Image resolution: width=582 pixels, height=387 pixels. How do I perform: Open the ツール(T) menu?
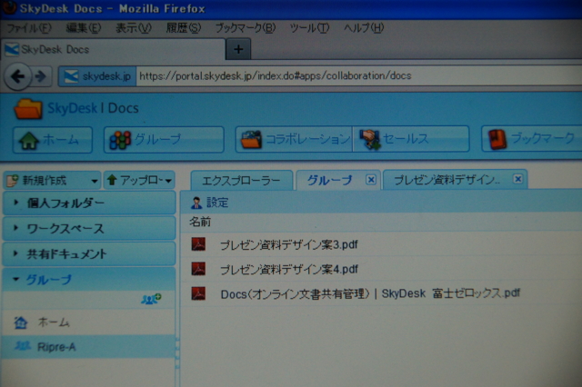[x=309, y=28]
